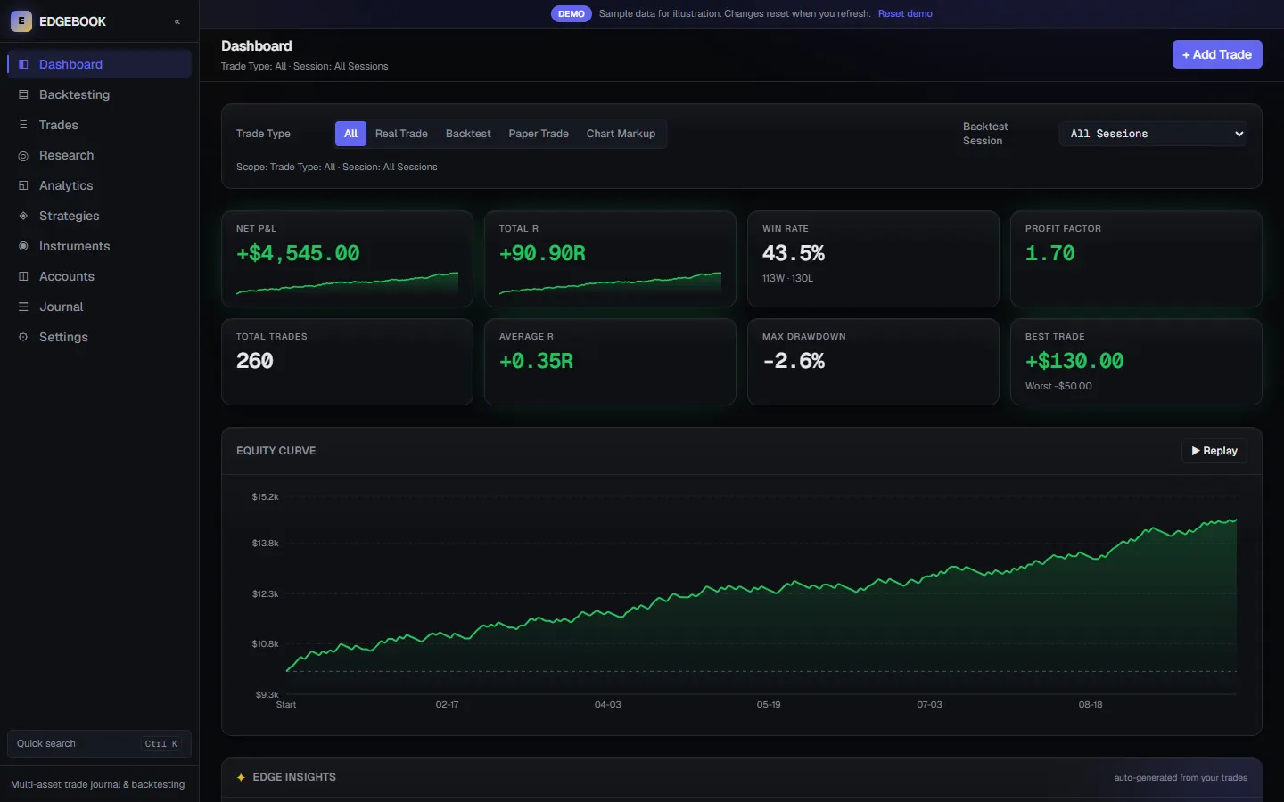Open the Analytics page label
1284x802 pixels.
(66, 185)
